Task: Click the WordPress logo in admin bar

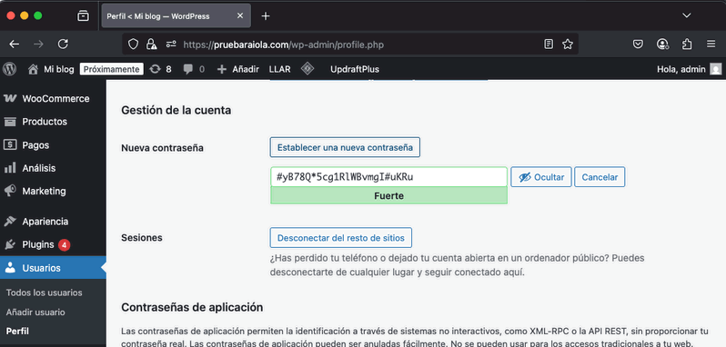Action: click(x=10, y=69)
